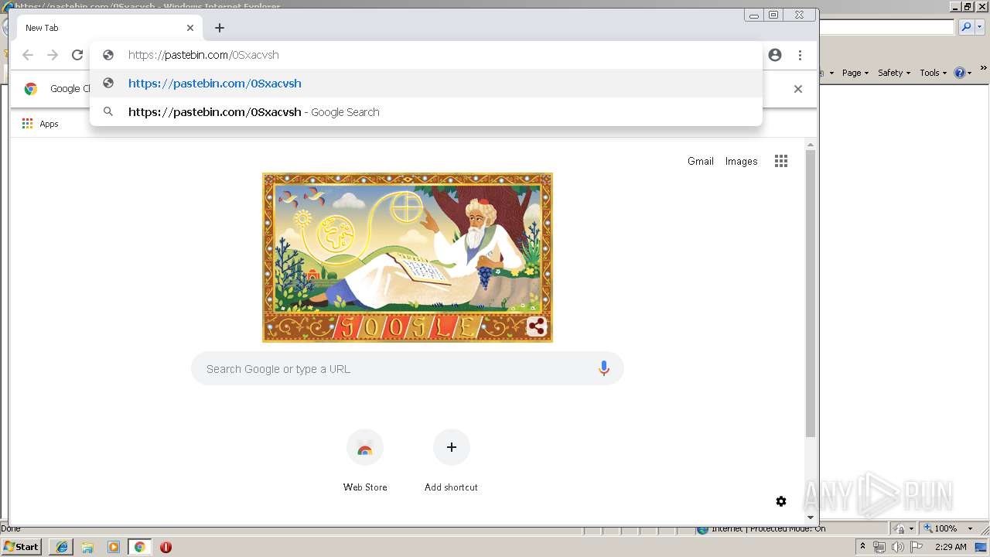Click the Google Doodle image
Image resolution: width=990 pixels, height=557 pixels.
point(408,258)
